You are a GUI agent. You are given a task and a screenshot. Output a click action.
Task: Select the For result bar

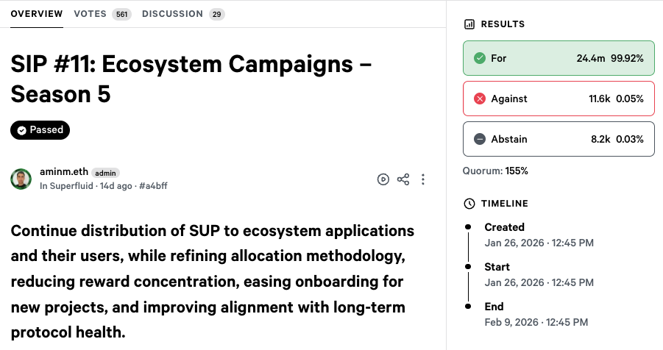tap(559, 58)
